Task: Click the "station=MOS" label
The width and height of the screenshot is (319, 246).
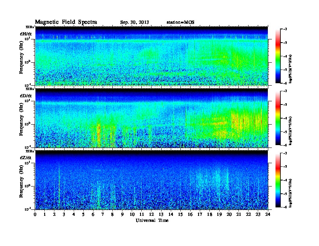Action: point(180,23)
